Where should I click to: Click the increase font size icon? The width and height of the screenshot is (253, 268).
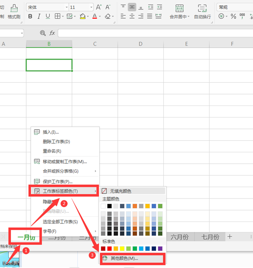point(99,7)
